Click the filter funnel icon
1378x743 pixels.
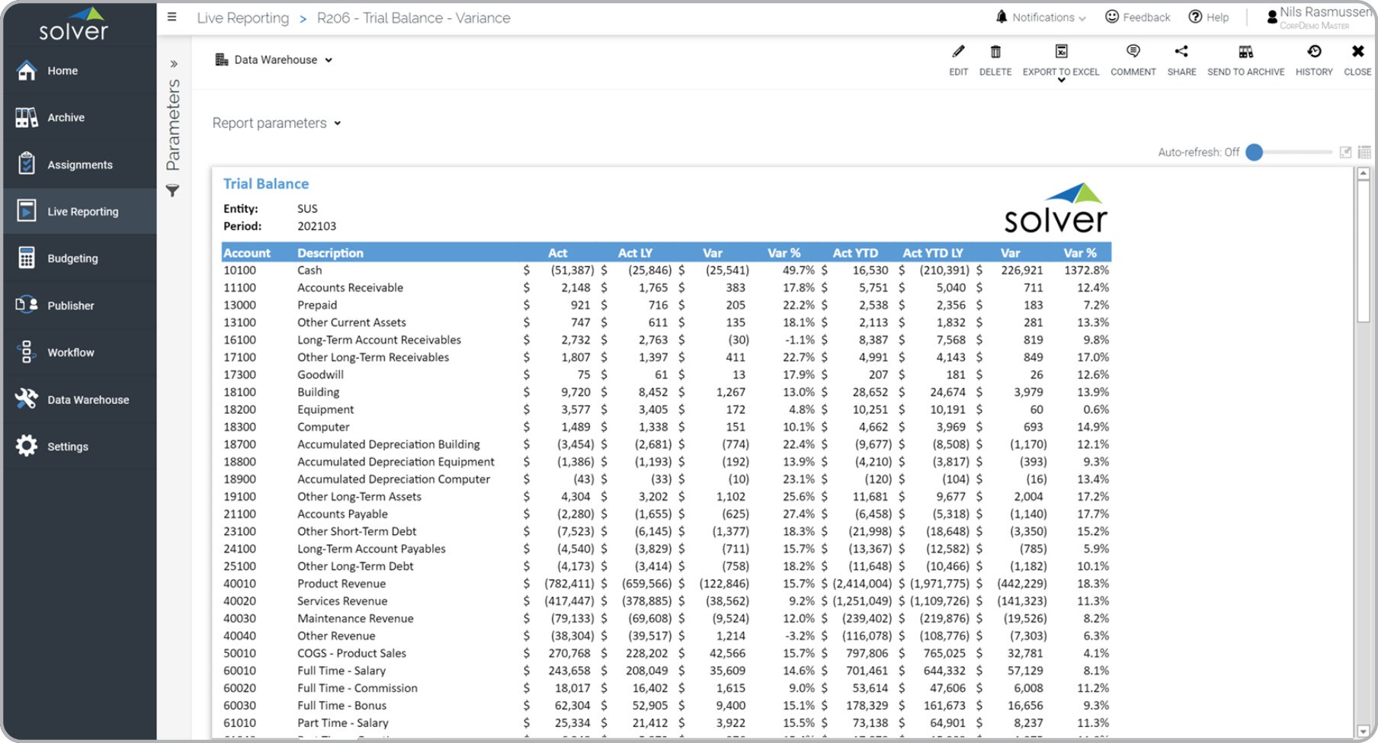[173, 191]
